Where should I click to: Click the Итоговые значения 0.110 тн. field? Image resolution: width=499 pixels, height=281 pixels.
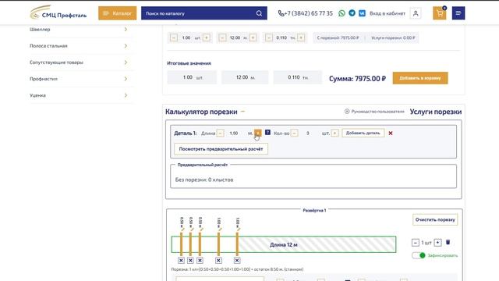pos(298,77)
